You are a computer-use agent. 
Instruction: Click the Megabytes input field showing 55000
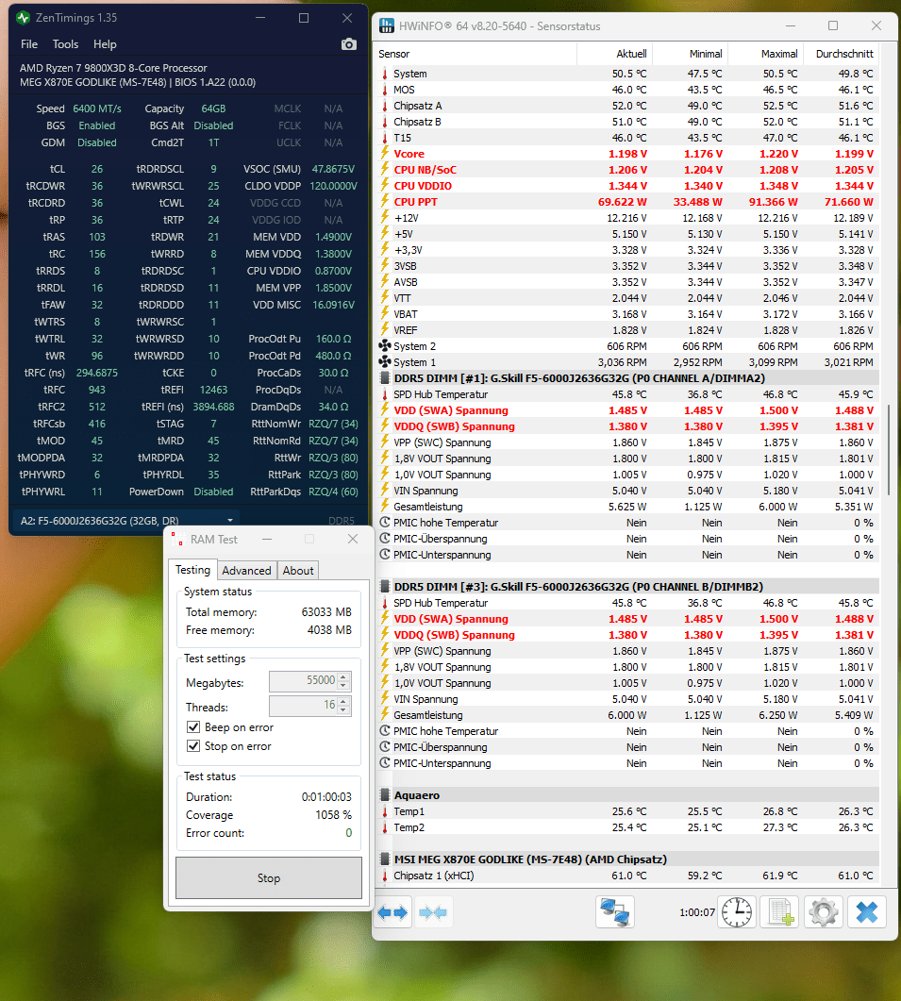[x=304, y=680]
